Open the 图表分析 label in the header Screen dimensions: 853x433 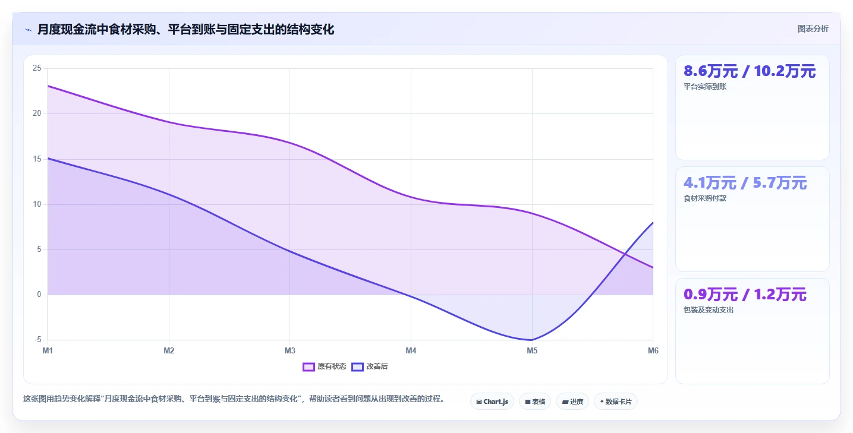[x=813, y=29]
